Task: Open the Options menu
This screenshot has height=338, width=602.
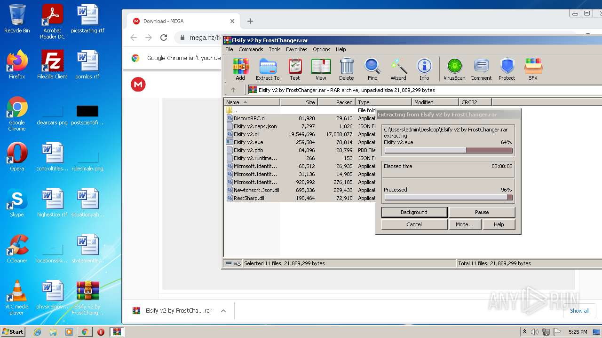Action: pyautogui.click(x=322, y=49)
